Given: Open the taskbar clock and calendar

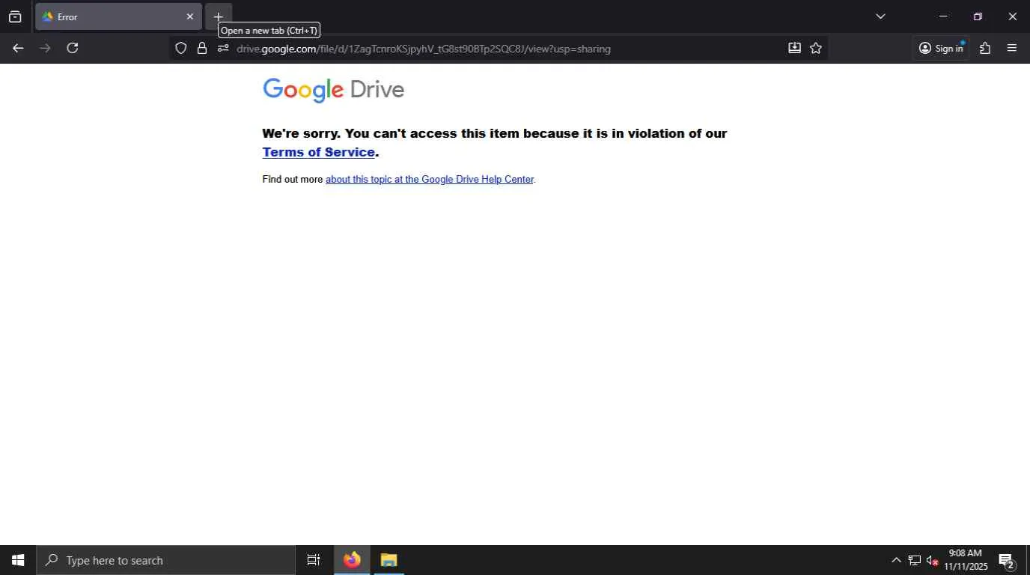Looking at the screenshot, I should [966, 560].
